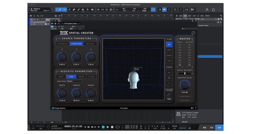Select the Cartesian source tab
The height and width of the screenshot is (134, 255).
pyautogui.click(x=76, y=44)
